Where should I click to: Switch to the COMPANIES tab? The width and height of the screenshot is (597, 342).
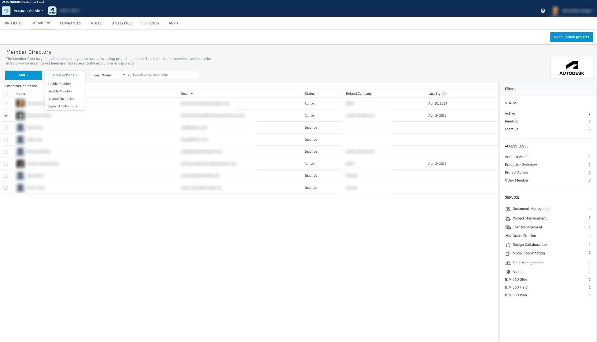pos(70,23)
